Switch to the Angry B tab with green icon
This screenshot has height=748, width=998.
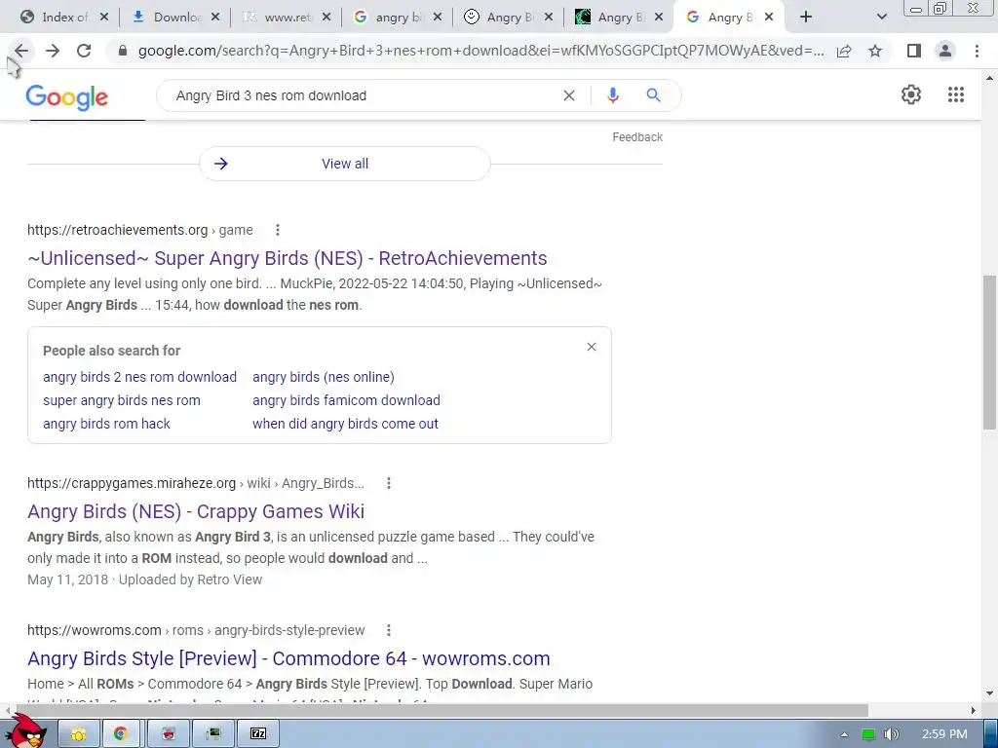[610, 18]
